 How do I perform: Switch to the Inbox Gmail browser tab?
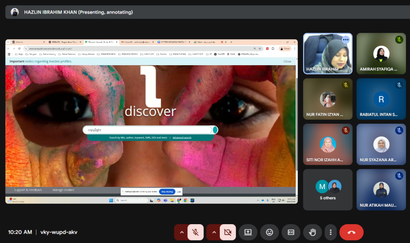[137, 42]
